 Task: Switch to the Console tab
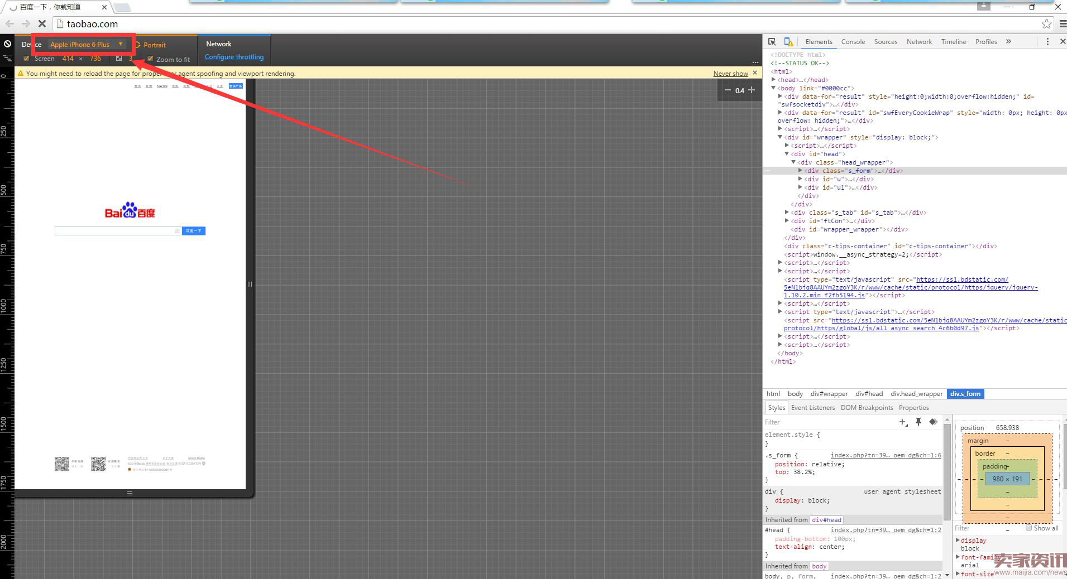853,42
